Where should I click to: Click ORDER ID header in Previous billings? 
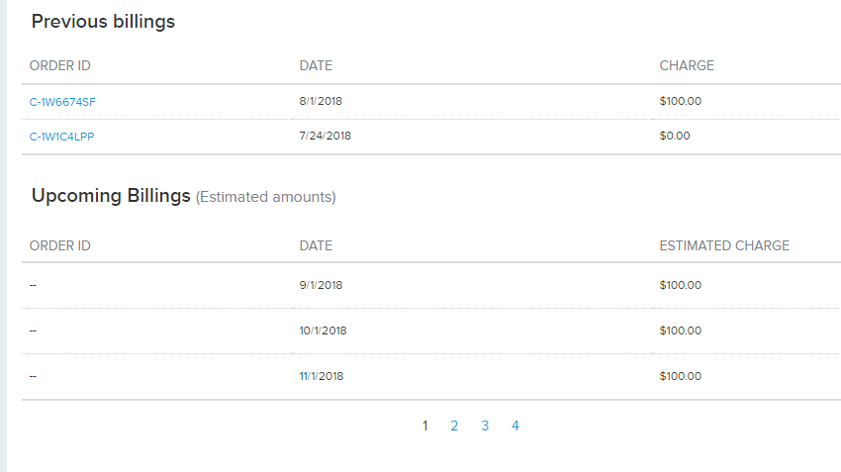click(60, 65)
